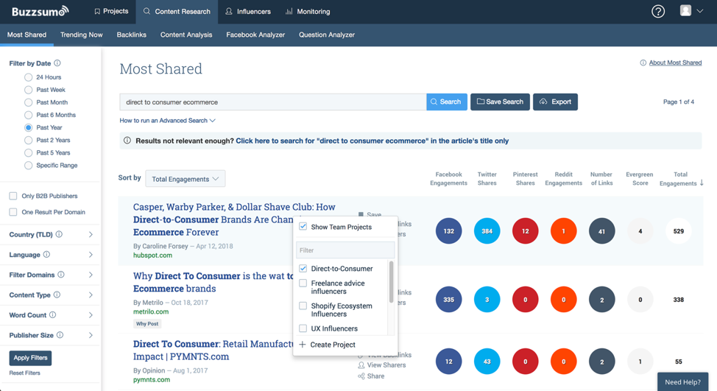Viewport: 717px width, 391px height.
Task: Select the 24 Hours date filter
Action: pos(29,77)
